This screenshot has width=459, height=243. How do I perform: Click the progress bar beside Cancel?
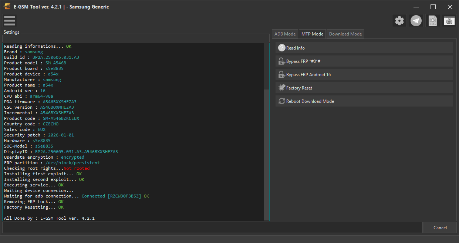(x=212, y=227)
